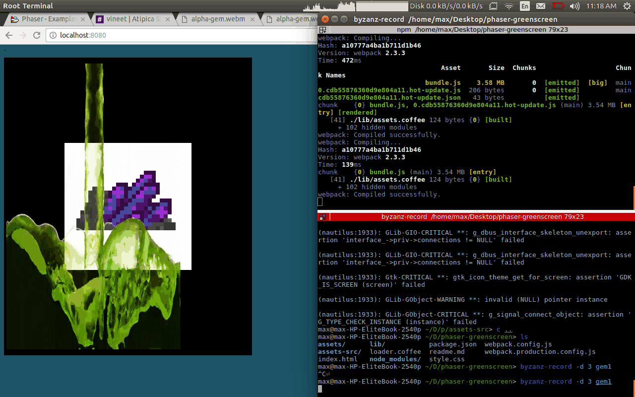Reload the localhost:8080 page
The height and width of the screenshot is (397, 635).
[x=36, y=35]
